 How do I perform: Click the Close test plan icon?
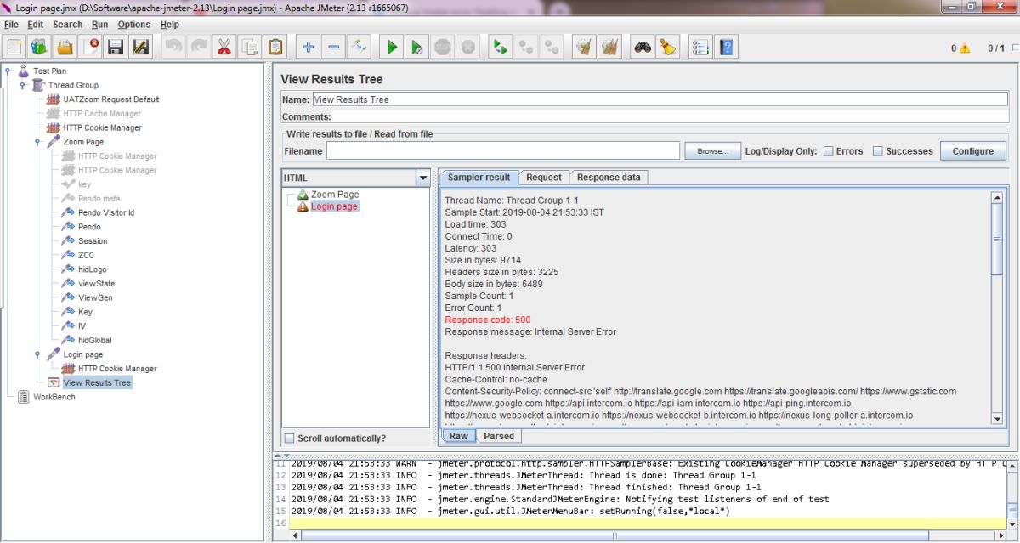coord(91,47)
